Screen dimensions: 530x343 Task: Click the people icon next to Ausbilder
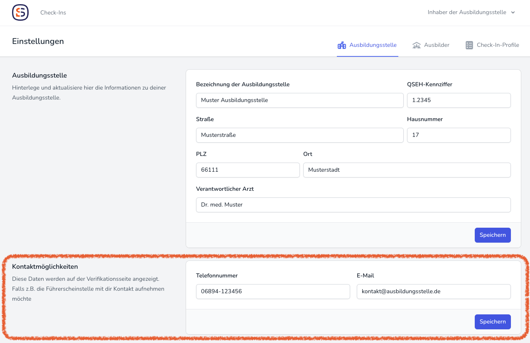pyautogui.click(x=417, y=45)
